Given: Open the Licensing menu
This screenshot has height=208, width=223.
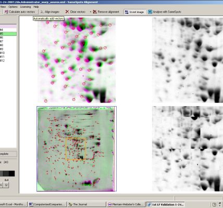Looking at the screenshot, I should [26, 7].
